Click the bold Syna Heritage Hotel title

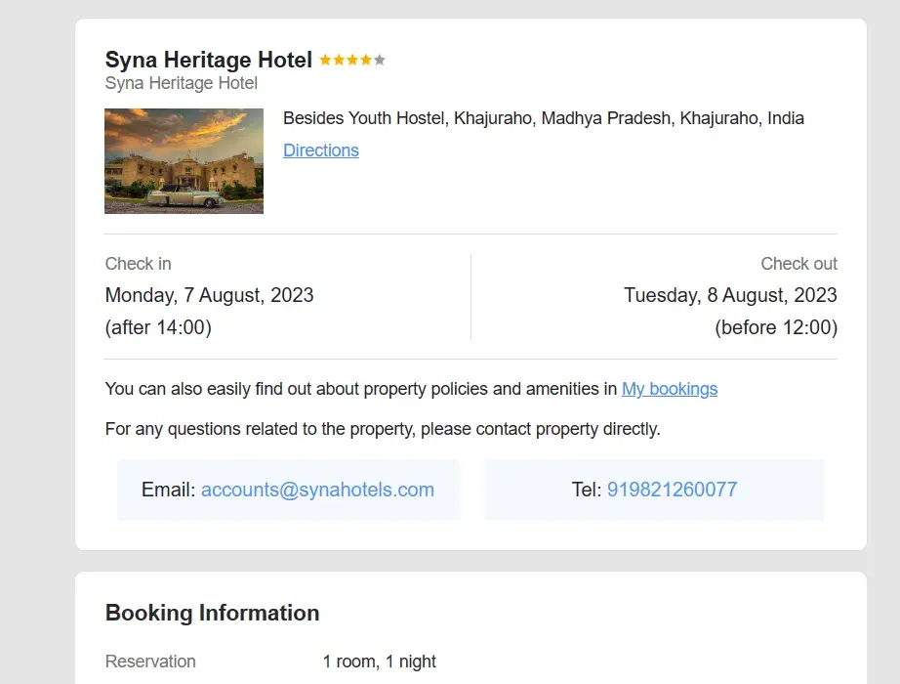(208, 61)
